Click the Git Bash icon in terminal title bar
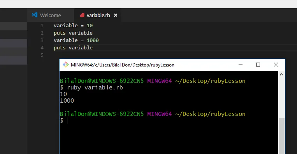 click(66, 65)
